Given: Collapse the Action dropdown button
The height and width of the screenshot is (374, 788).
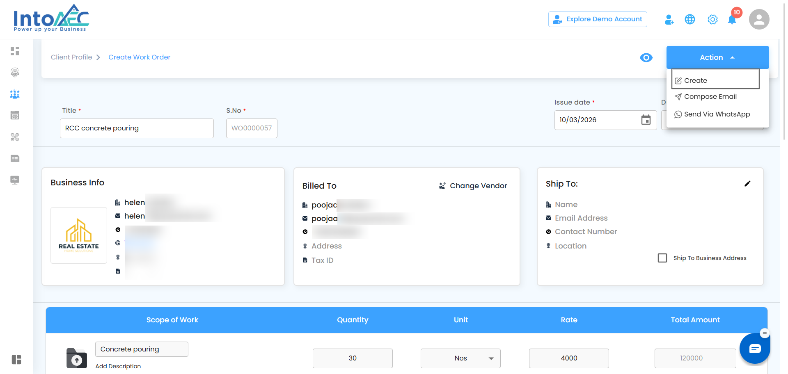Looking at the screenshot, I should [717, 57].
